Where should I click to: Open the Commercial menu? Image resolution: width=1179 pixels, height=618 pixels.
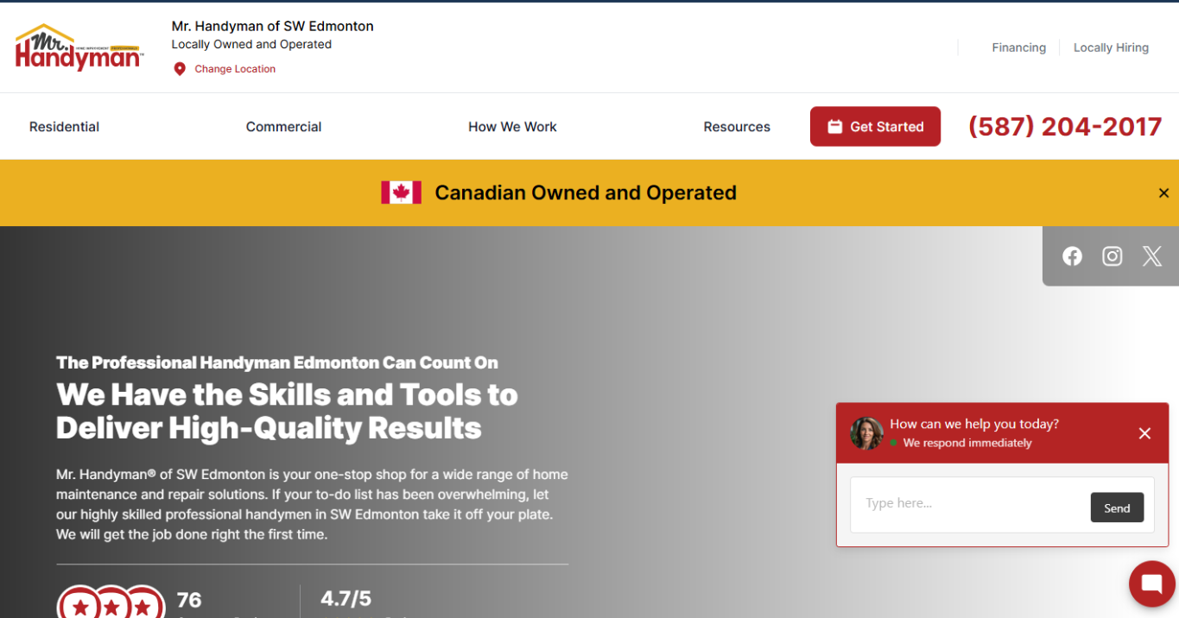pos(283,127)
